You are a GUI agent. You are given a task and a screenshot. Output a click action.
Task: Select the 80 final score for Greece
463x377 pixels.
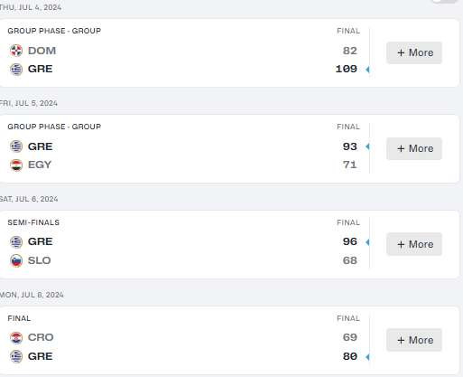coord(350,356)
